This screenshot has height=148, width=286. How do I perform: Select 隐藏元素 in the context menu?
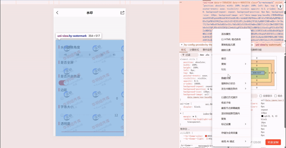pyautogui.click(x=232, y=78)
